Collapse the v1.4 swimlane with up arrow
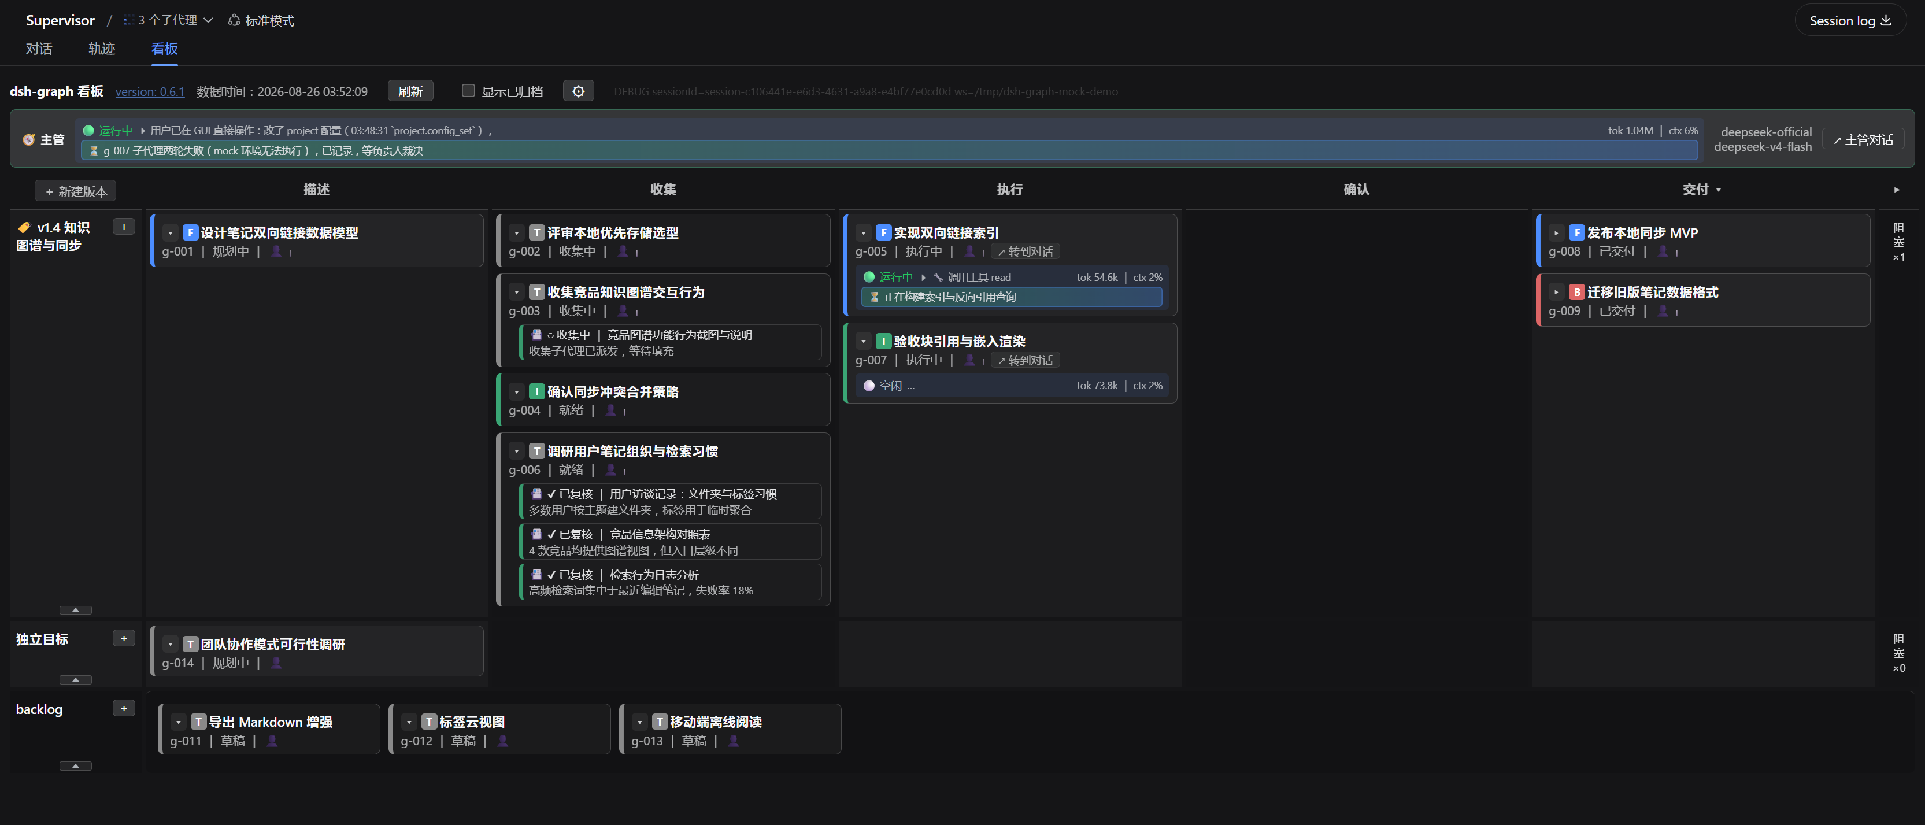The image size is (1925, 825). pos(76,610)
